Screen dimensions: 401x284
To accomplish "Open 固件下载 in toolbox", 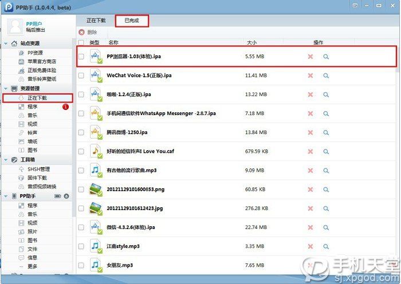I will tap(37, 178).
